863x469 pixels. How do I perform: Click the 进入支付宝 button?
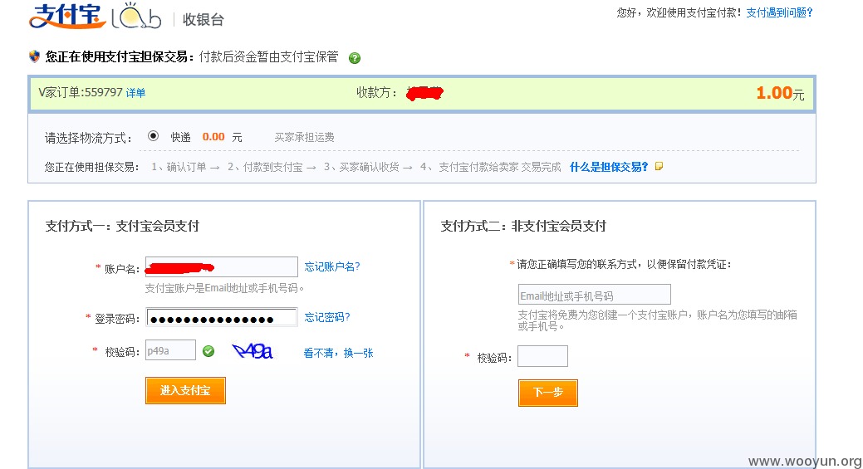[x=185, y=390]
